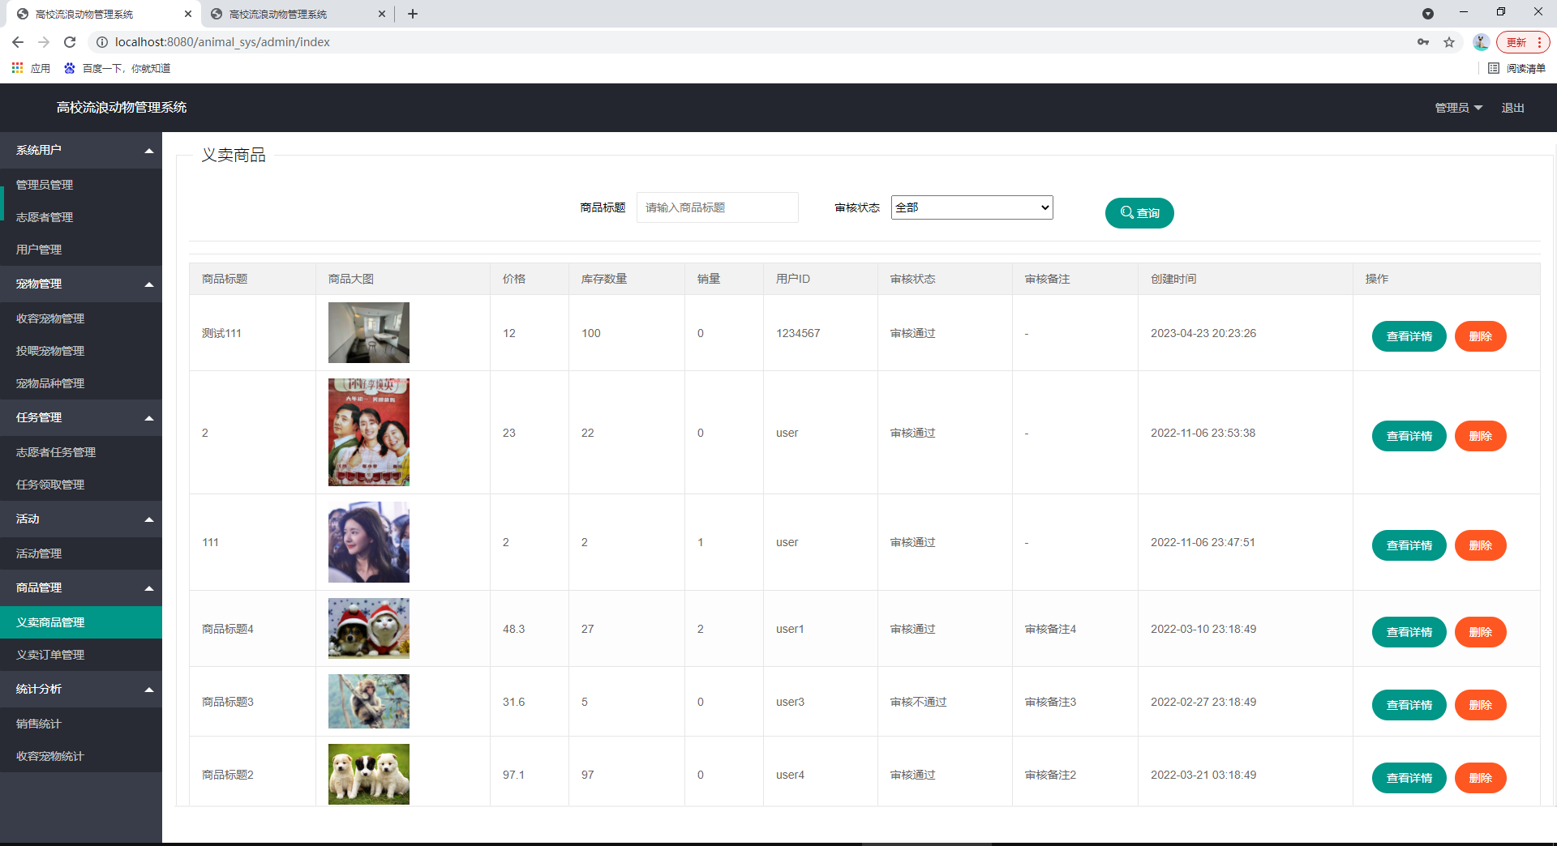Viewport: 1557px width, 846px height.
Task: Select 义卖商品管理 in the sidebar
Action: pyautogui.click(x=81, y=622)
